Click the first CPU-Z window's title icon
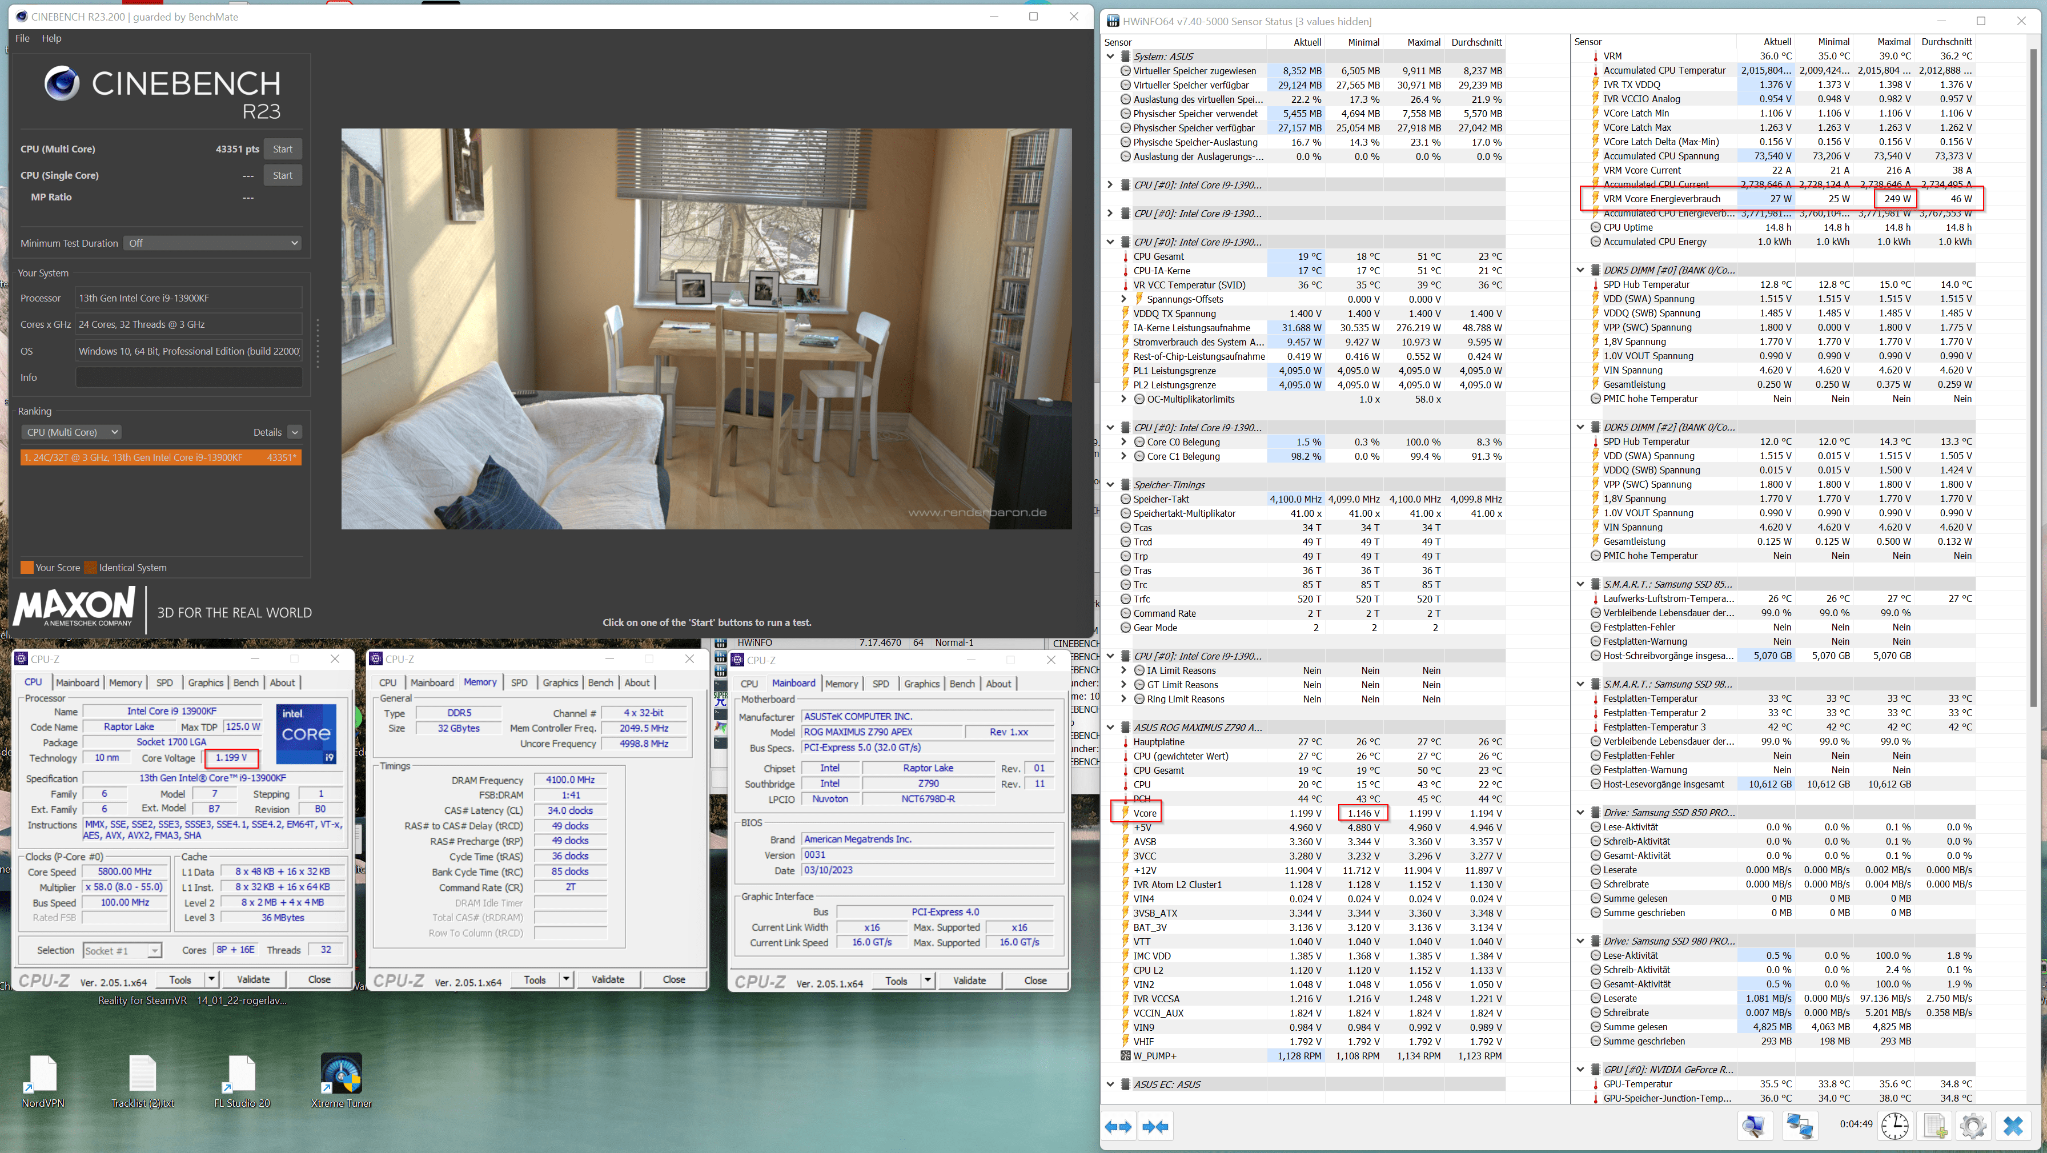Viewport: 2047px width, 1153px height. [22, 659]
